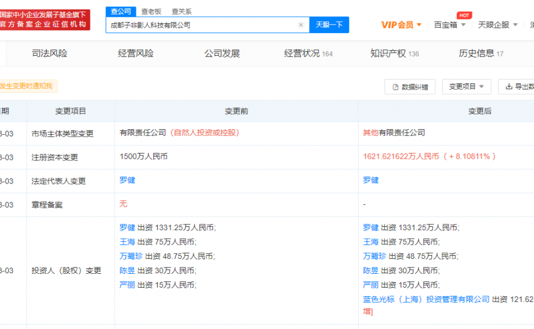The height and width of the screenshot is (329, 534).
Task: Switch to the 查关系 search tab
Action: coord(182,11)
